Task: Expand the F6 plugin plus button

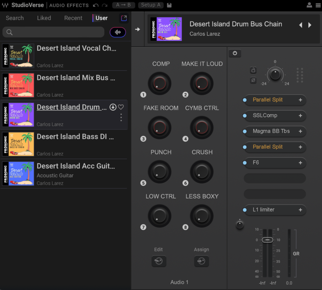Action: pyautogui.click(x=300, y=163)
